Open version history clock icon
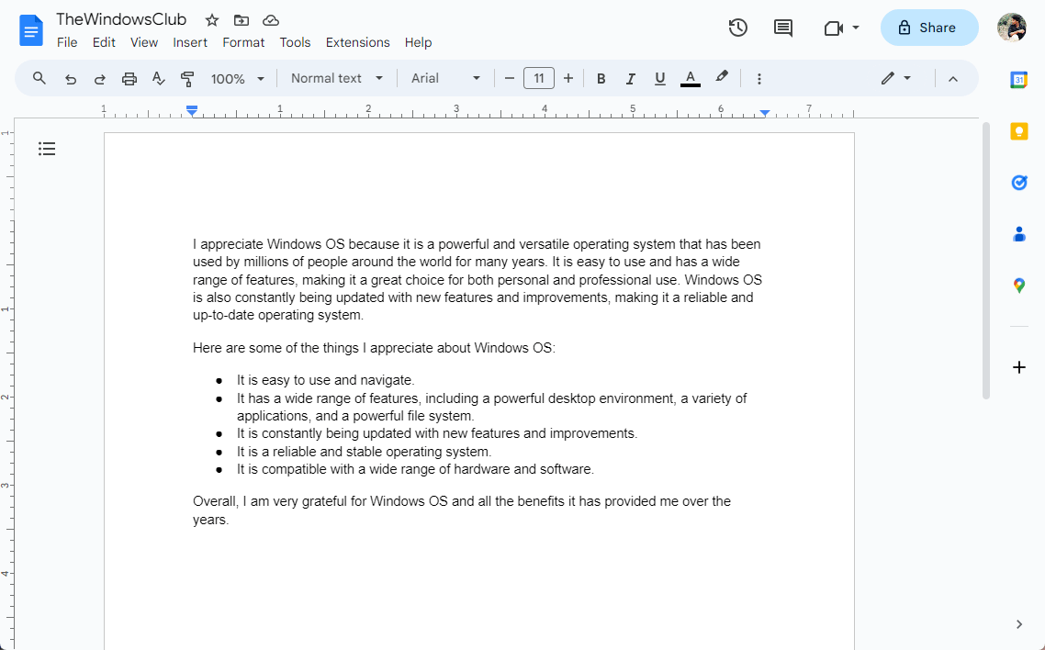This screenshot has width=1045, height=650. [737, 28]
